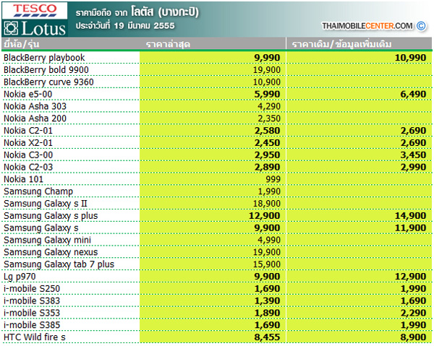
Task: Click Samsung Galaxy tab 7 plus price 15,900
Action: [267, 264]
